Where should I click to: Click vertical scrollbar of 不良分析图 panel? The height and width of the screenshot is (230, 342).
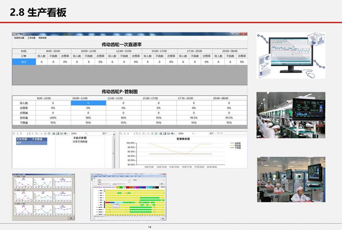(x=113, y=151)
